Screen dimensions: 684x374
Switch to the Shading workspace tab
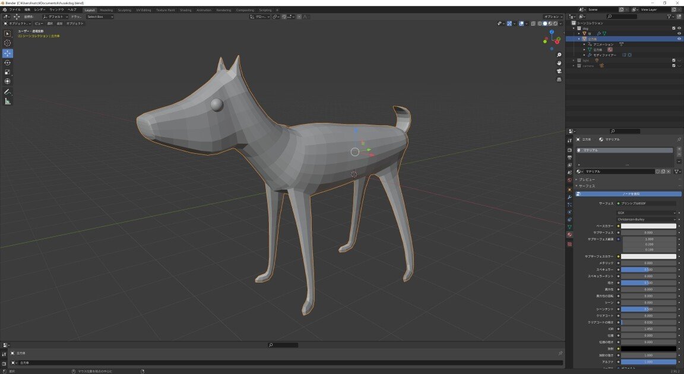[186, 9]
